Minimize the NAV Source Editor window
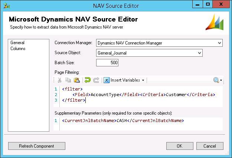The height and width of the screenshot is (158, 232). pyautogui.click(x=197, y=4)
